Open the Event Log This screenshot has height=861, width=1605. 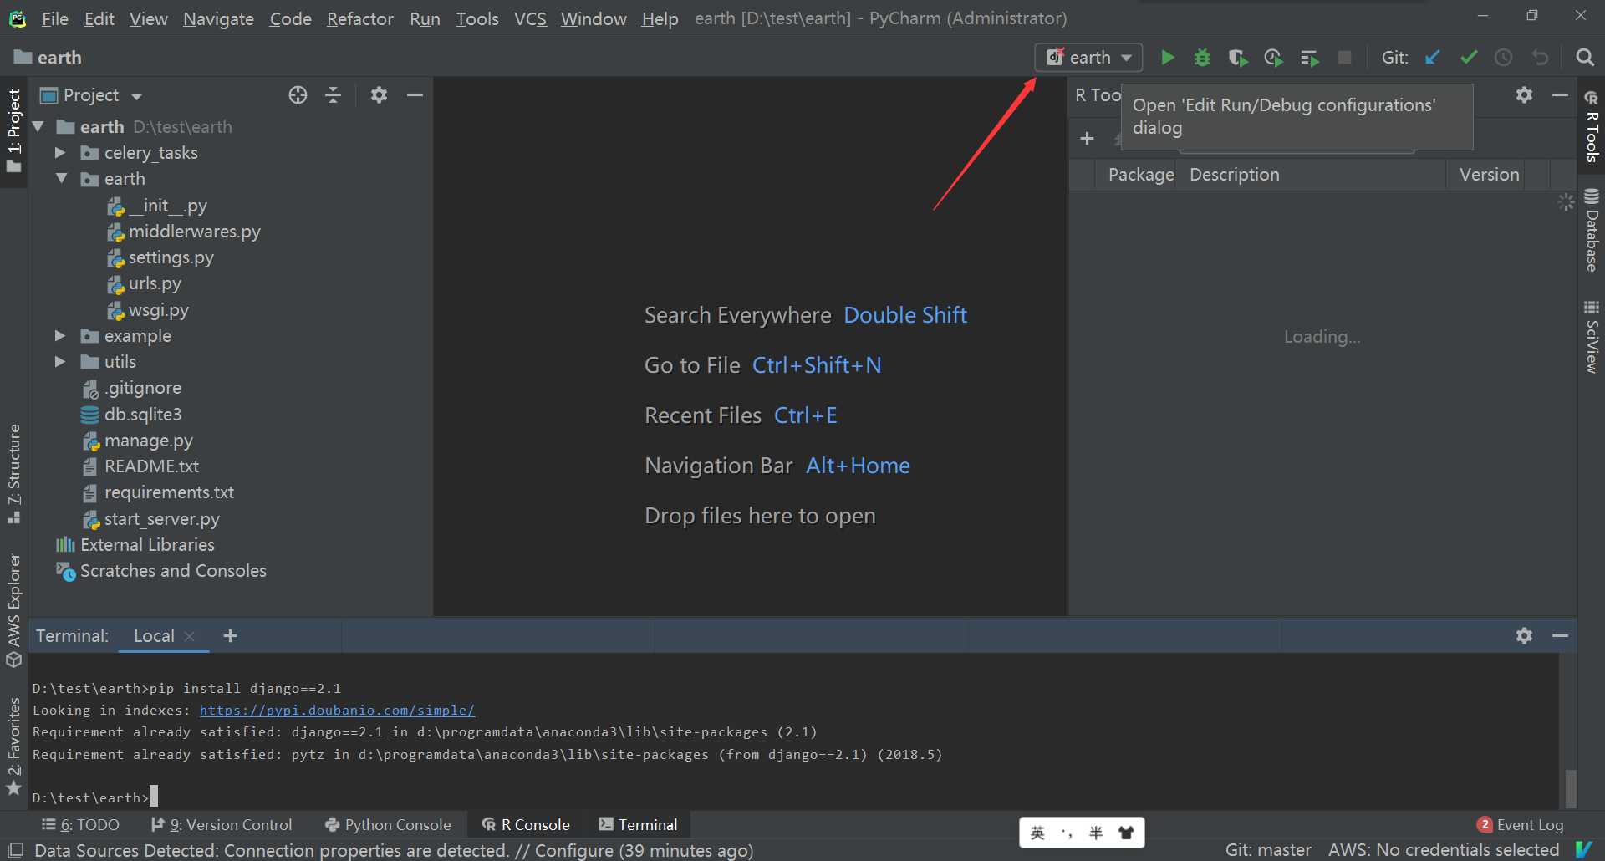pos(1521,825)
